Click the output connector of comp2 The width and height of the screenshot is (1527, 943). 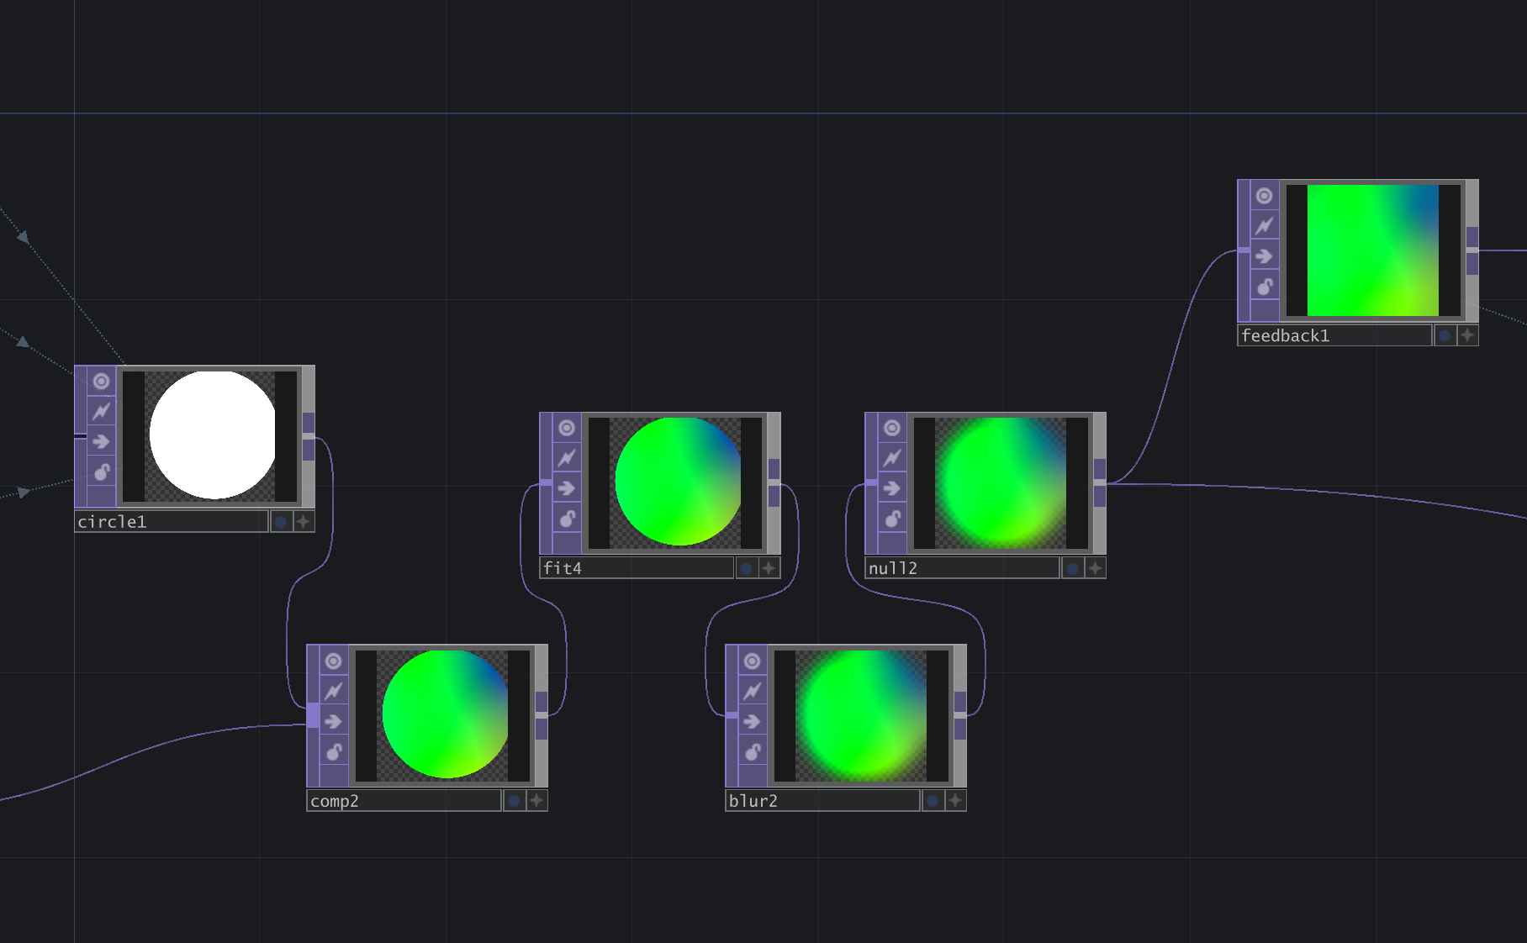point(542,715)
